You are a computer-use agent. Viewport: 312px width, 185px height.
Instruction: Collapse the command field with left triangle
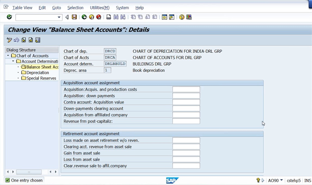pyautogui.click(x=67, y=17)
